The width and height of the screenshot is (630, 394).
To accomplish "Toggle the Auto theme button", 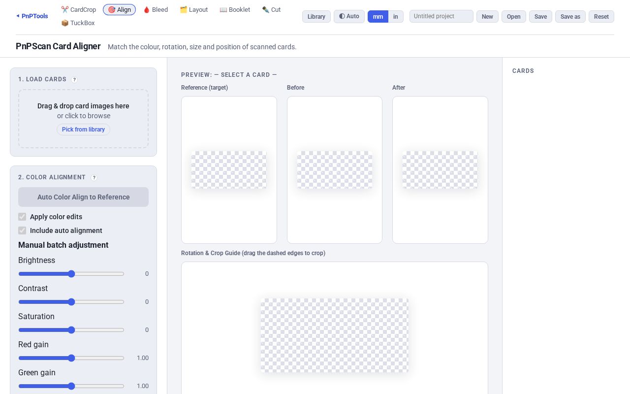I will pyautogui.click(x=349, y=16).
